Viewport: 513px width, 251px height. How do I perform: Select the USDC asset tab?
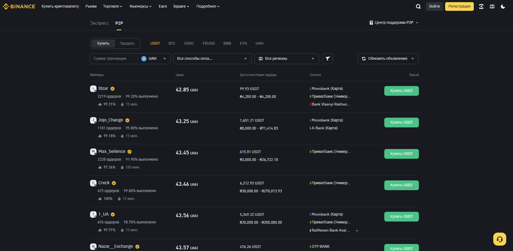189,43
